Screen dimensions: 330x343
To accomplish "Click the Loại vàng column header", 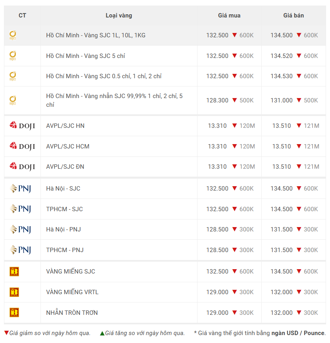I will coord(119,15).
